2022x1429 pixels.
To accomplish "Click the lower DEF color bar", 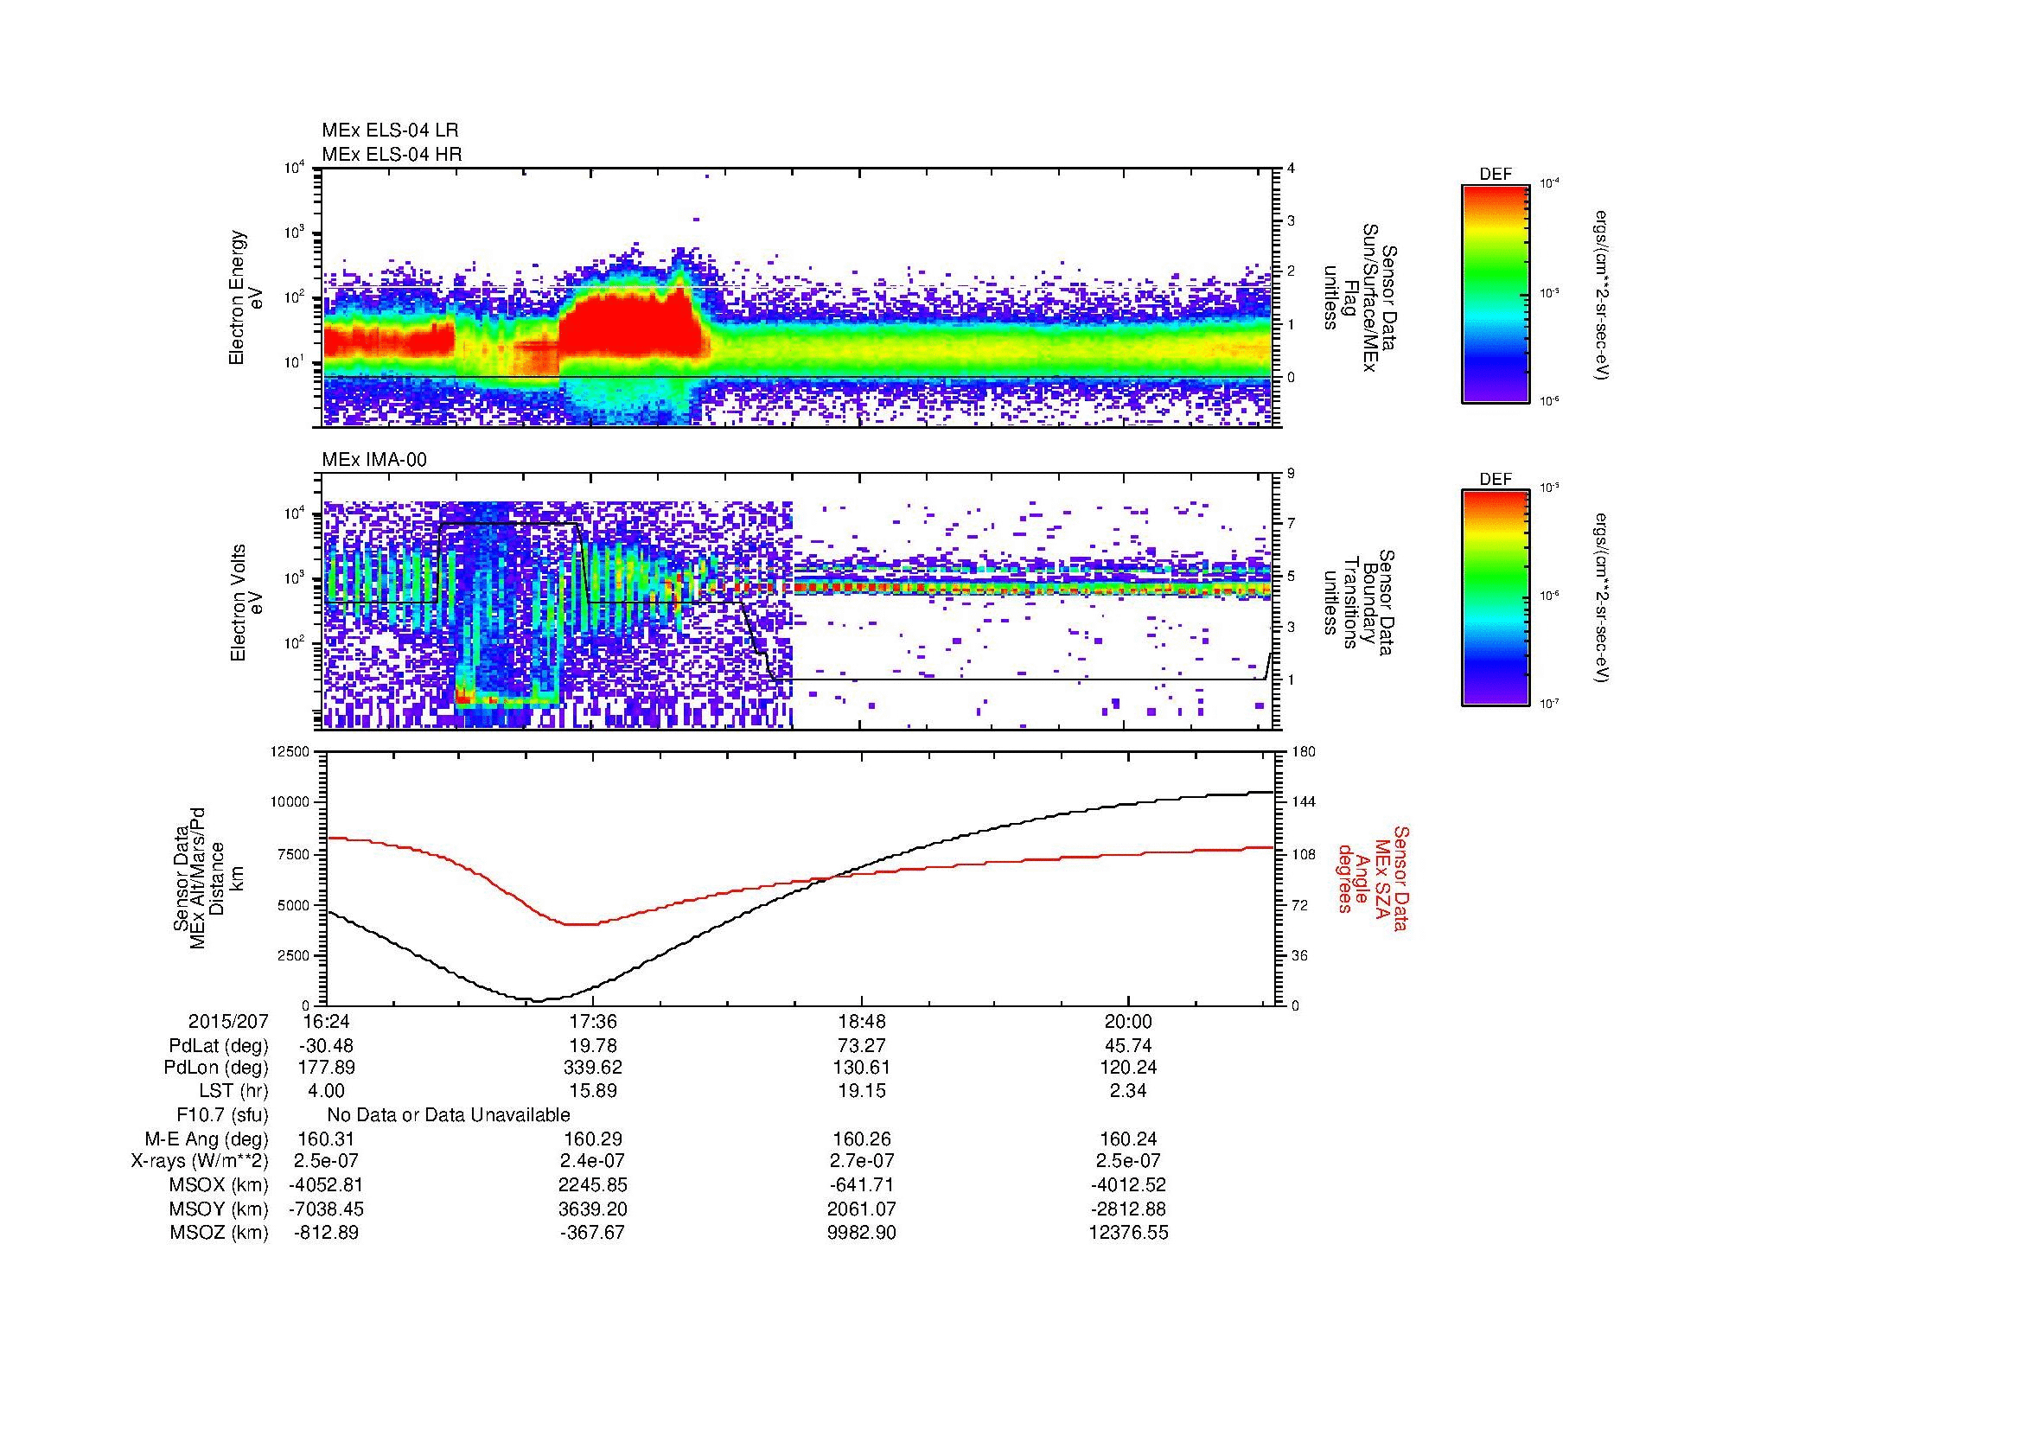I will click(x=1496, y=599).
